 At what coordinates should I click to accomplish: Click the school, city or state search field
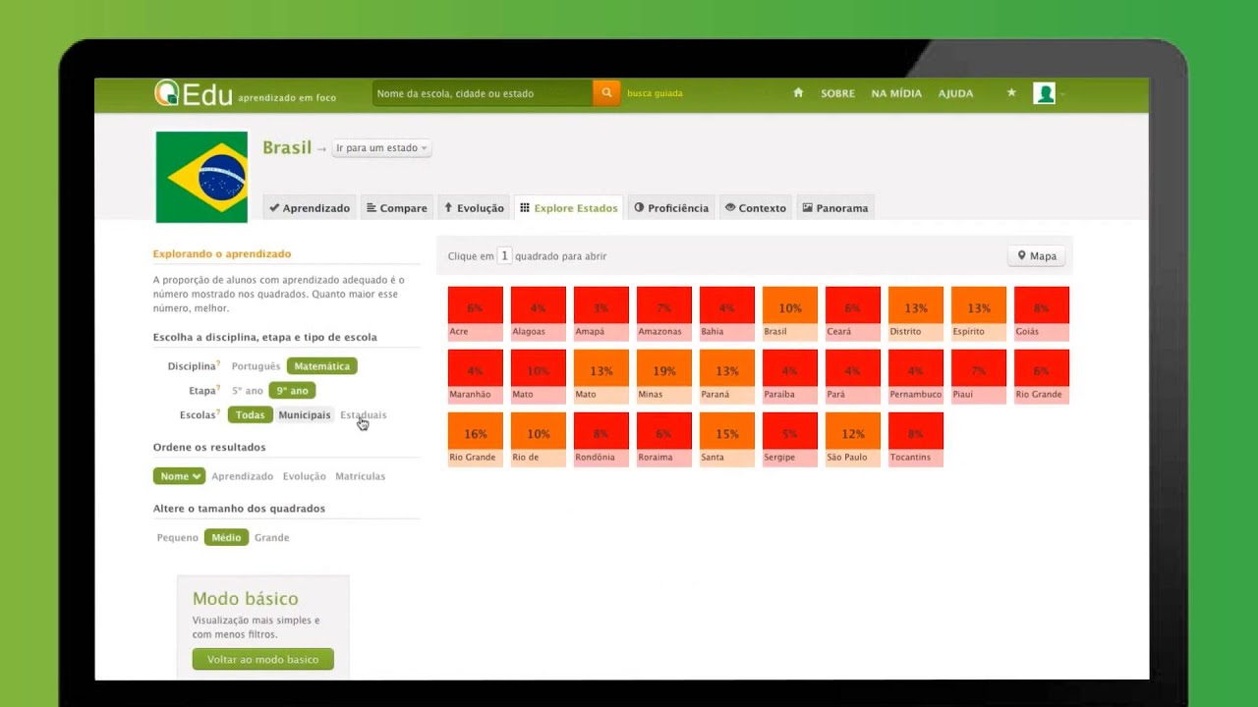[x=483, y=93]
